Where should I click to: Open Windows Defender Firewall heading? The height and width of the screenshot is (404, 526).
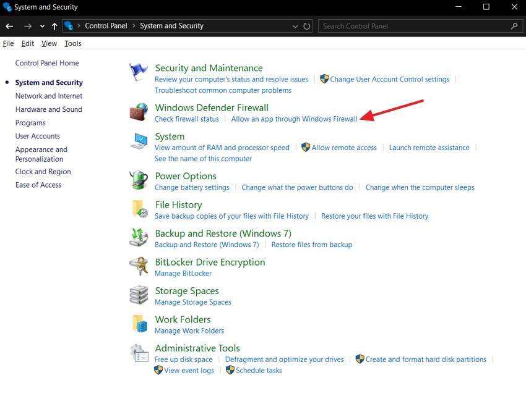212,108
